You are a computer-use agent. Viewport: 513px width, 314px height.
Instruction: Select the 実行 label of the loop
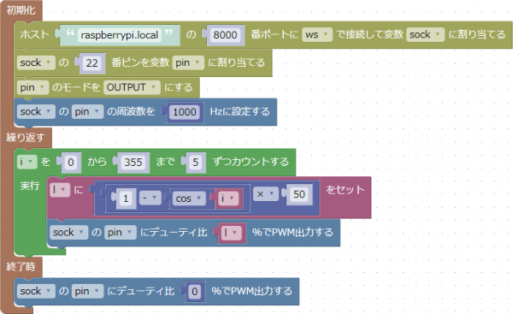click(30, 186)
